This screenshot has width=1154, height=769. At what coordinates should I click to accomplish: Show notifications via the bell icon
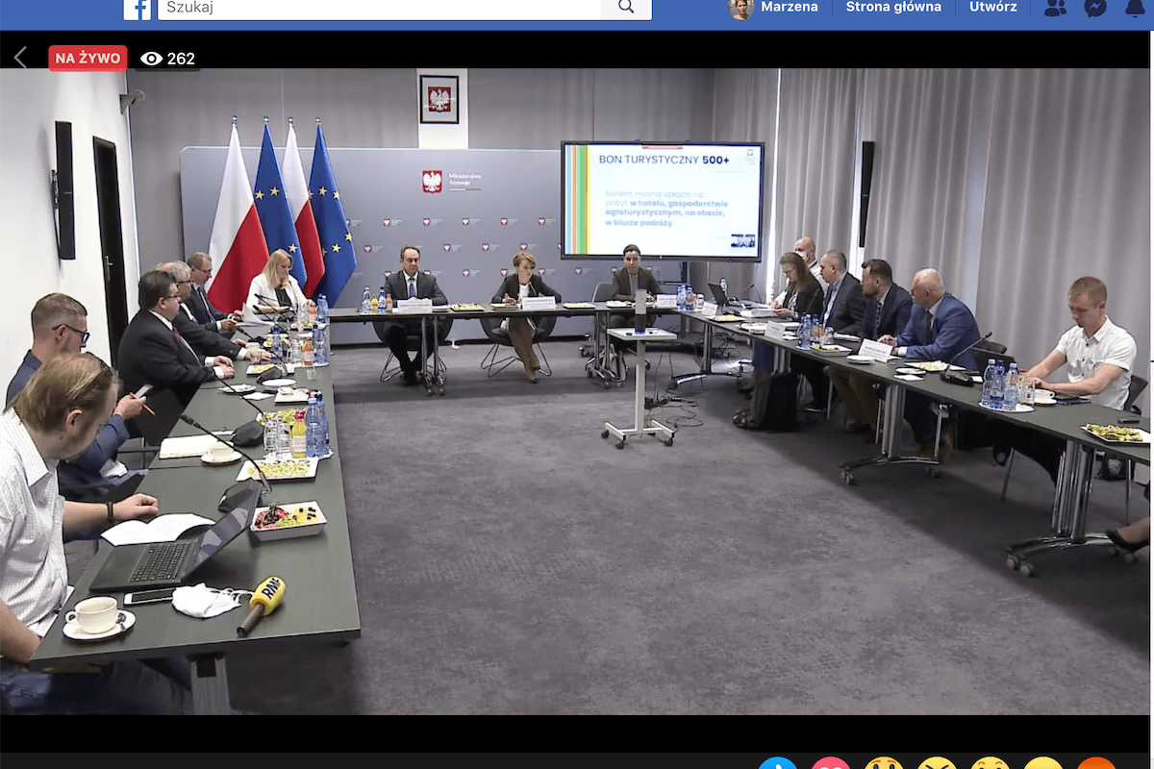(1135, 9)
